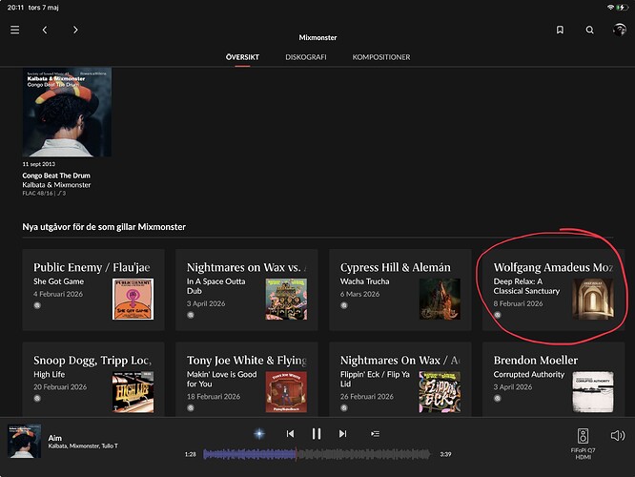Viewport: 635px width, 477px height.
Task: Open the now playing track title Aim
Action: 55,438
